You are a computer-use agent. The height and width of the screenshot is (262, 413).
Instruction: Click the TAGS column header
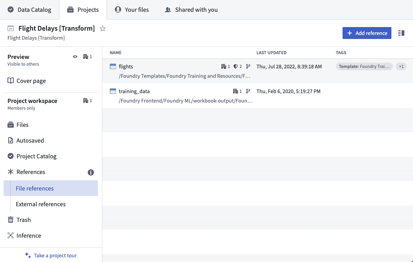click(x=341, y=53)
